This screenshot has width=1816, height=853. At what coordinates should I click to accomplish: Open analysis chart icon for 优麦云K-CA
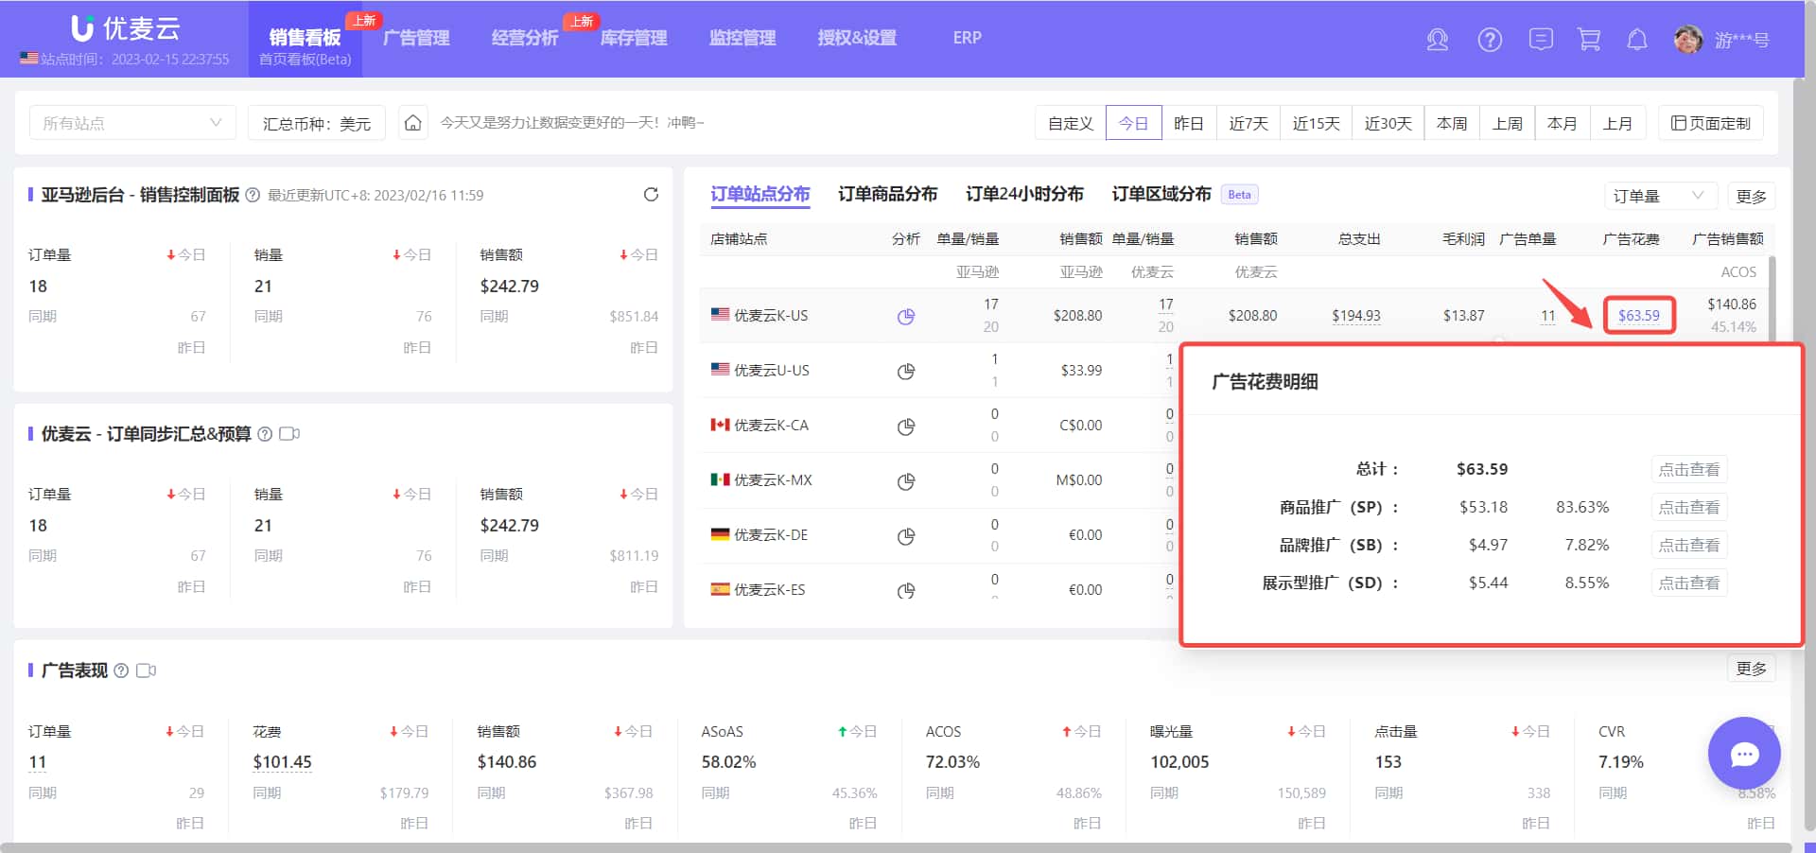point(906,426)
